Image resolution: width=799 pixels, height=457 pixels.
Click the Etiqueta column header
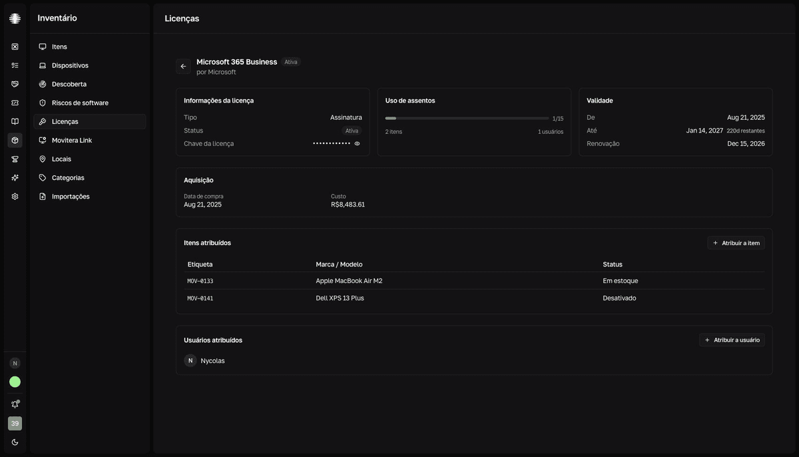[200, 264]
